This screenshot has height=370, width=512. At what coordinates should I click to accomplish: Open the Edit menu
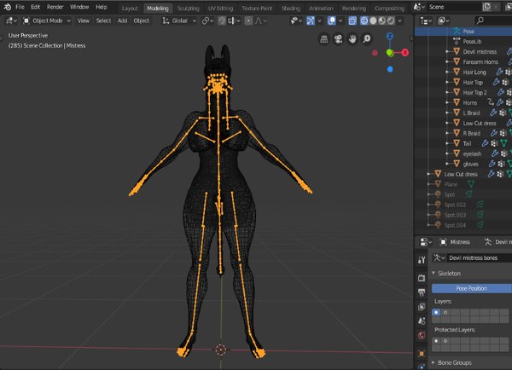[35, 7]
